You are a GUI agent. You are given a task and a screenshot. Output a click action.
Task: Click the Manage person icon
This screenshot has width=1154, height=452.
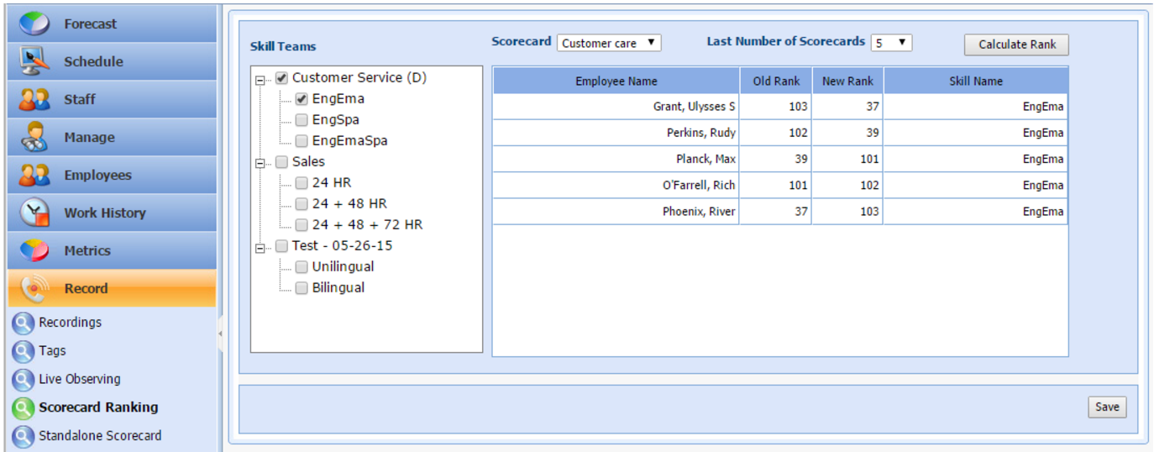coord(34,137)
